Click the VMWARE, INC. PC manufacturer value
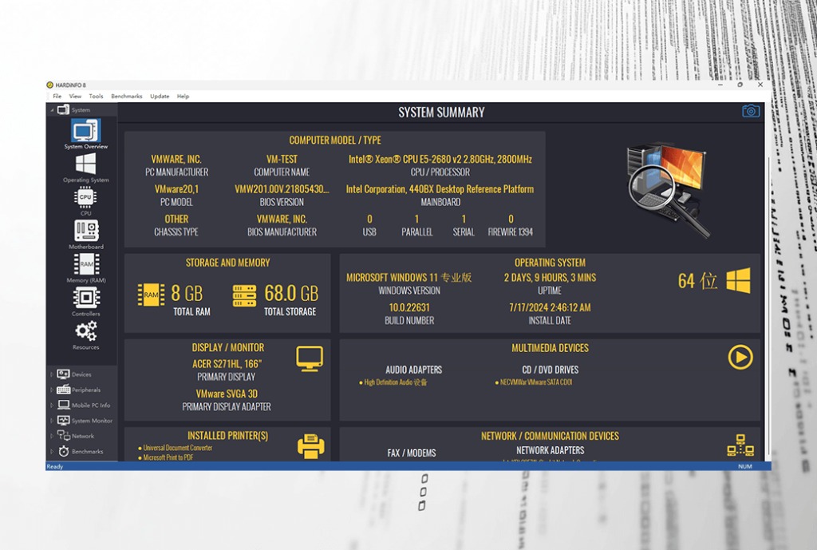 click(x=176, y=159)
